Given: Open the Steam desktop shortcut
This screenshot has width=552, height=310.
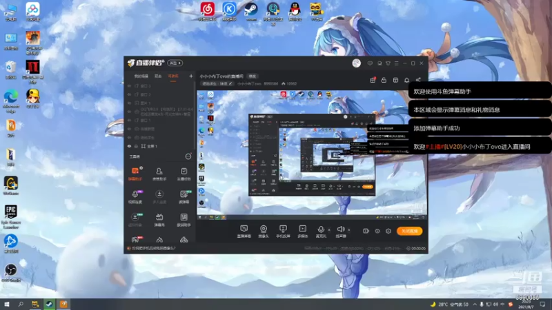Looking at the screenshot, I should (x=251, y=12).
